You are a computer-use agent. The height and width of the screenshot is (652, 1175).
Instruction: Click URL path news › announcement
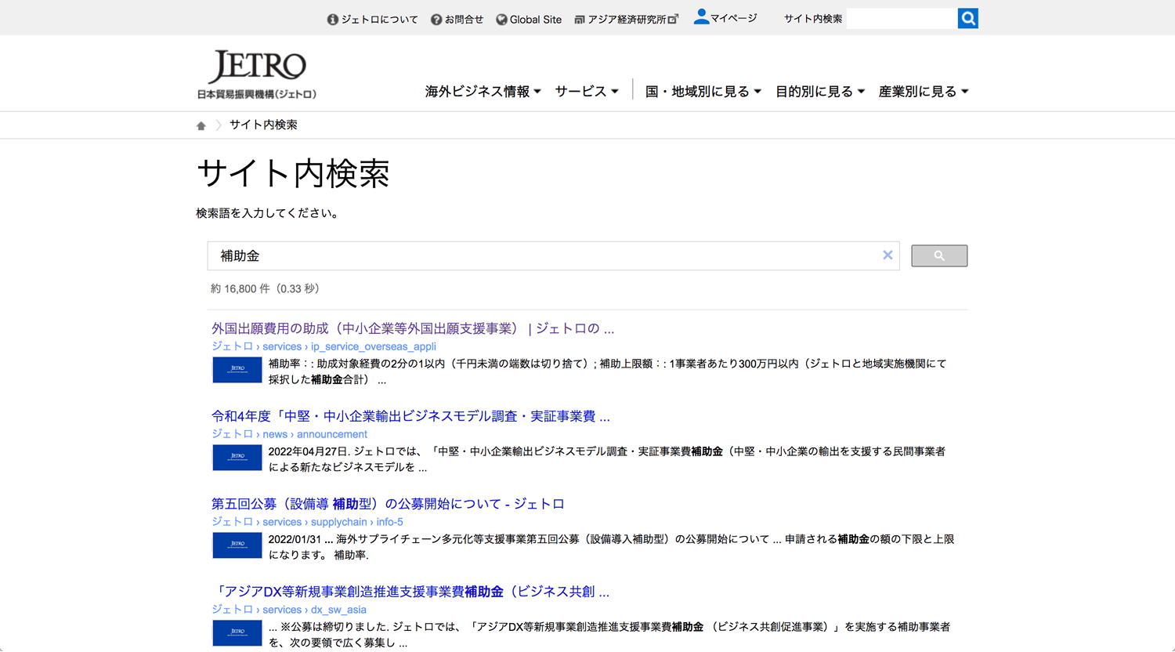click(315, 434)
